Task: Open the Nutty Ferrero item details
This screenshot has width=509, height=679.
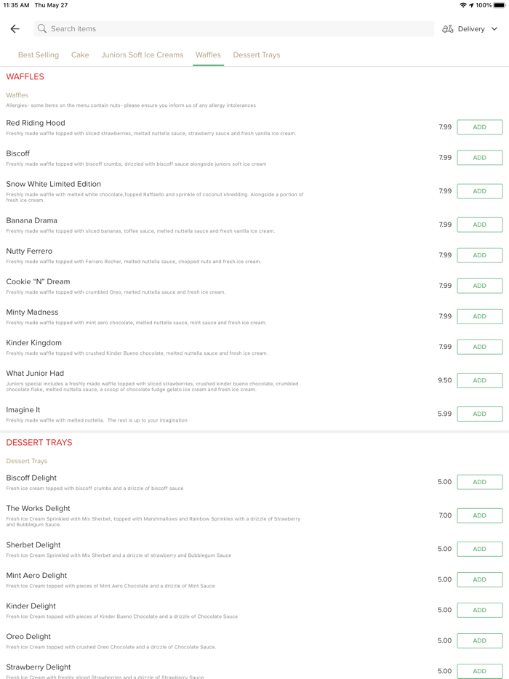Action: coord(29,252)
